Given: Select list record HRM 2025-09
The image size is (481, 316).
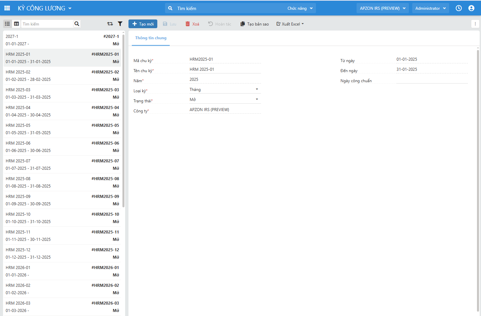Looking at the screenshot, I should coord(62,200).
